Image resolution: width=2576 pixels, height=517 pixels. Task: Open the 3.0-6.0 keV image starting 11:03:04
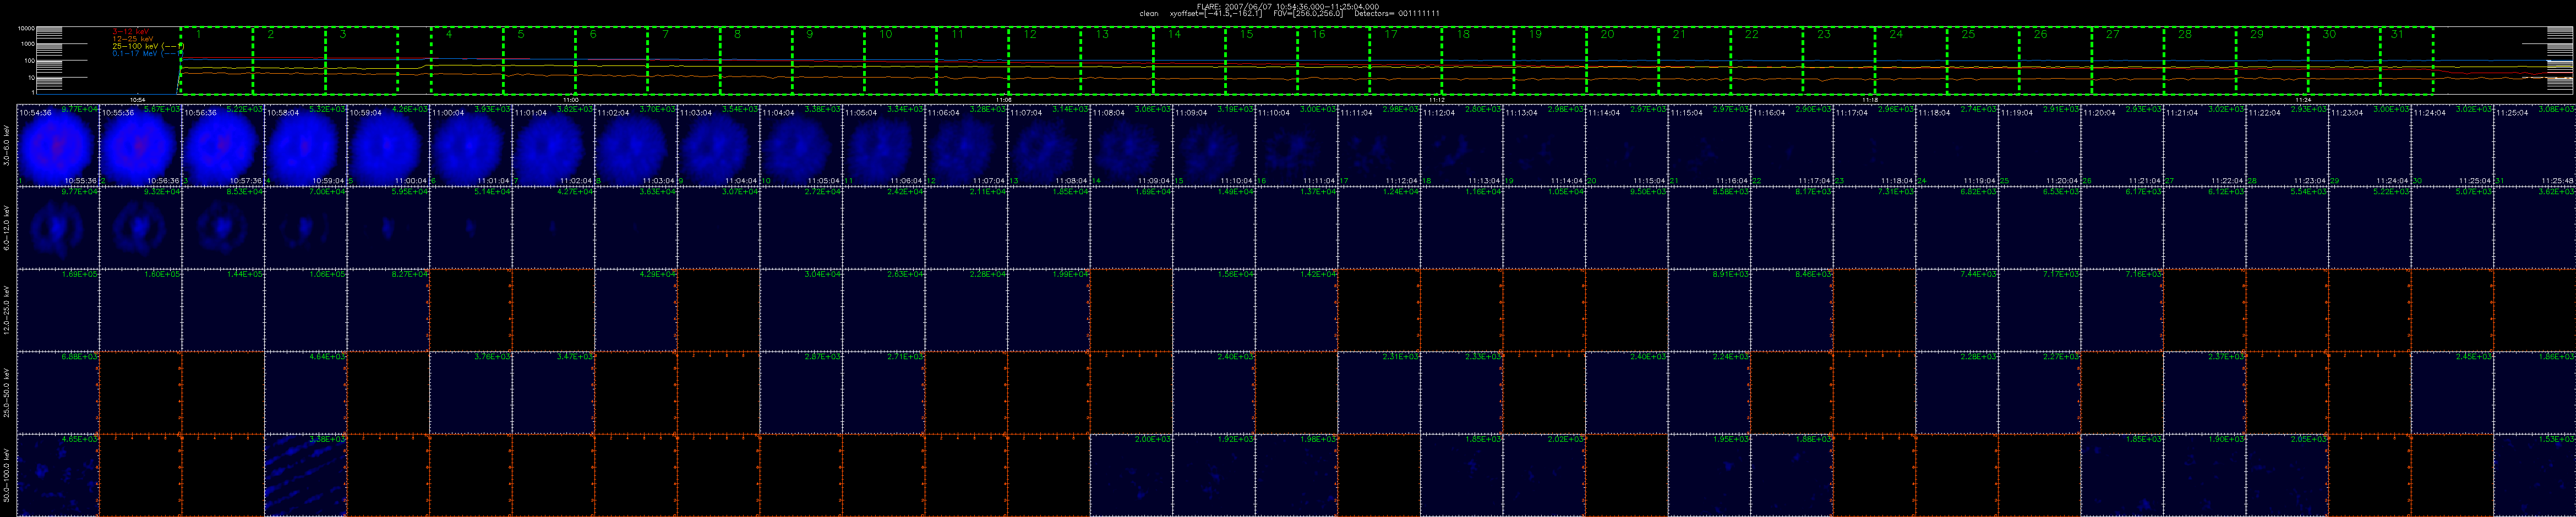click(x=719, y=144)
